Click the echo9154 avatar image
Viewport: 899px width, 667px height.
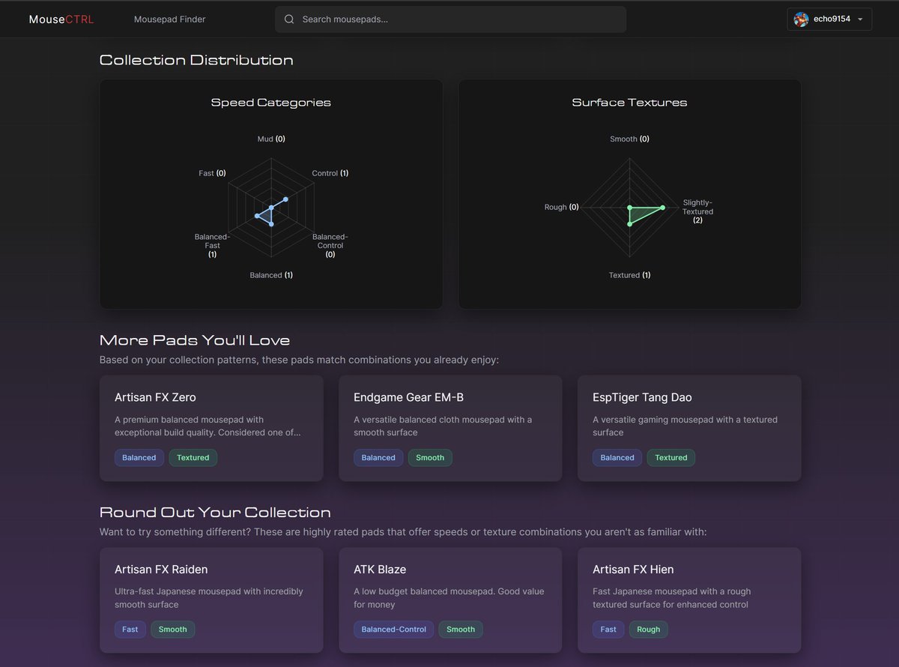pos(802,19)
